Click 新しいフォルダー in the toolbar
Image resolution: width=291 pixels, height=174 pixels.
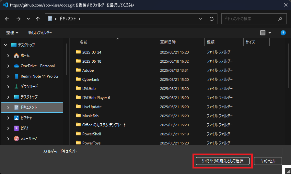40,33
